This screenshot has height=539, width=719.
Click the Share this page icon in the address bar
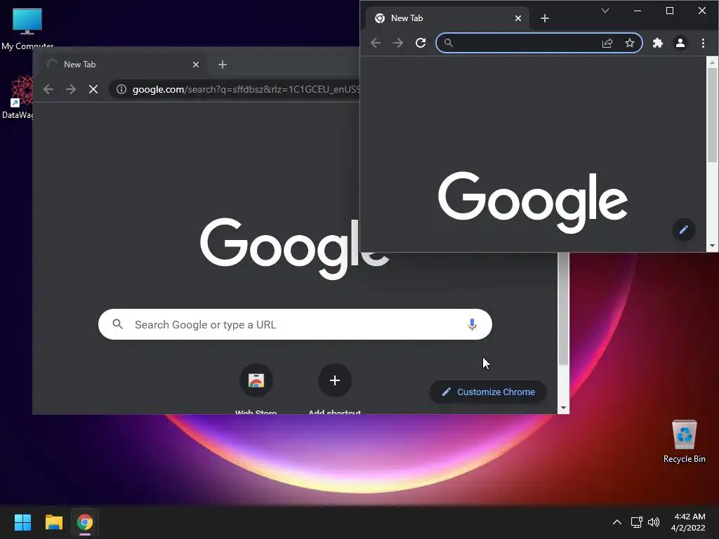607,43
